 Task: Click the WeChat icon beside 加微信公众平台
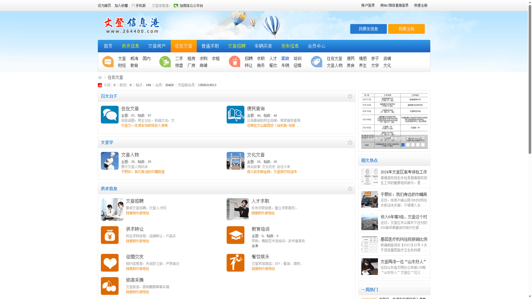(x=176, y=6)
